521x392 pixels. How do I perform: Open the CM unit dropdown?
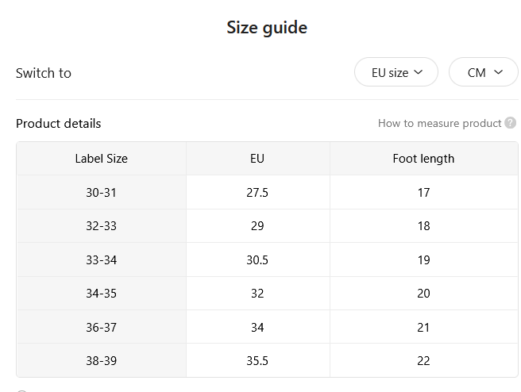[x=484, y=72]
